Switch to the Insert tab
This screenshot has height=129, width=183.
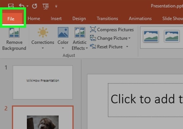coord(56,19)
